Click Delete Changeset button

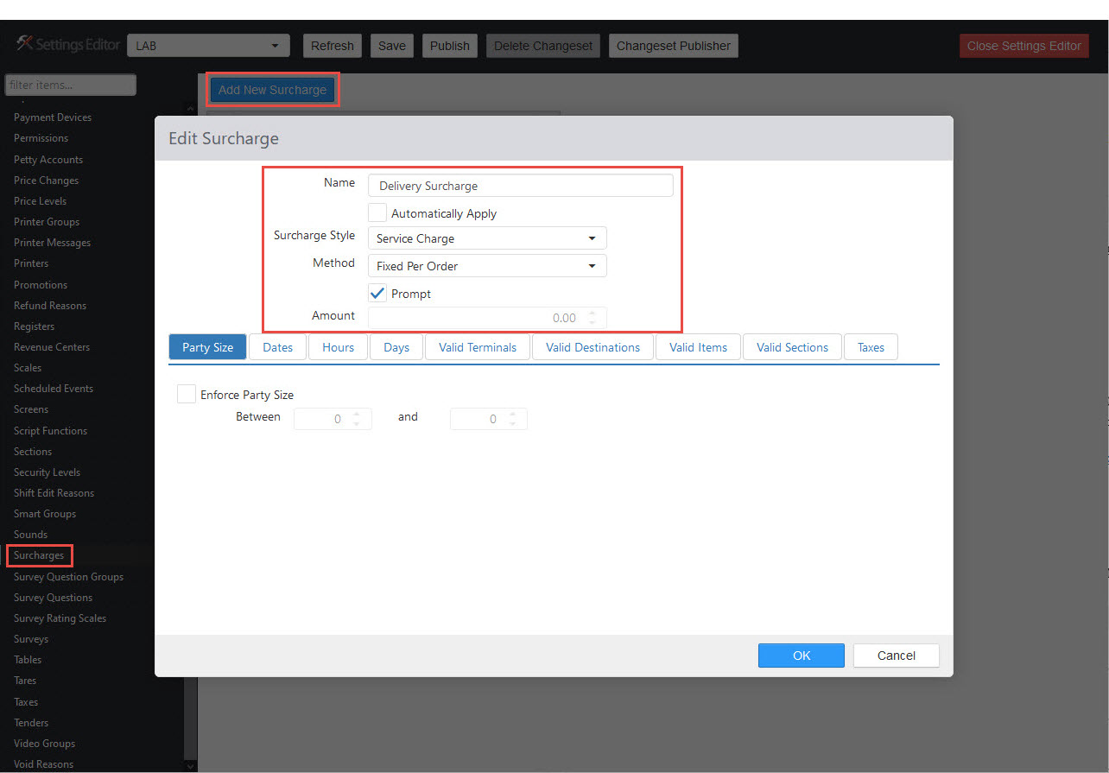click(x=543, y=46)
